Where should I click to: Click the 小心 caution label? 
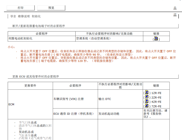pyautogui.click(x=11, y=47)
